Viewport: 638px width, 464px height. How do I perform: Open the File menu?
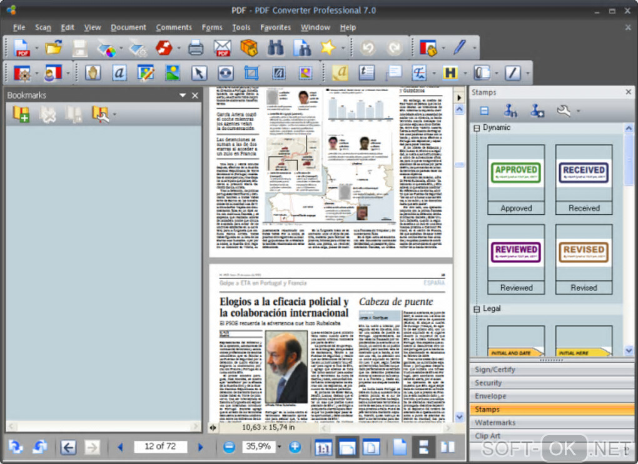(x=19, y=27)
